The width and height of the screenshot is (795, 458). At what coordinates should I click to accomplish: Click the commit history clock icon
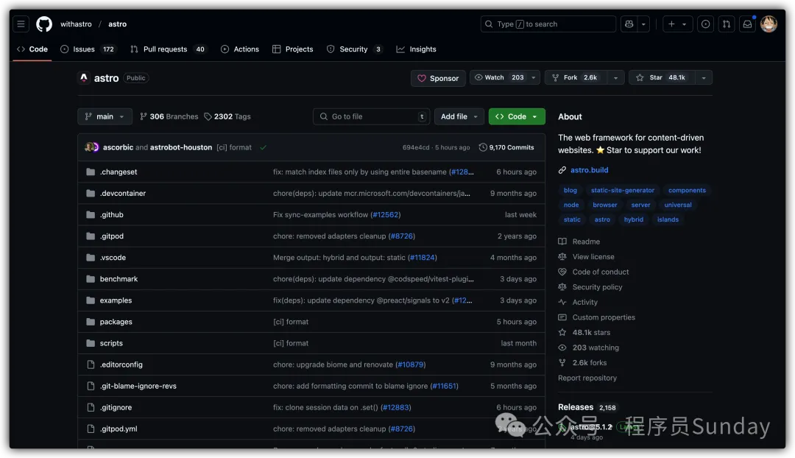point(483,147)
